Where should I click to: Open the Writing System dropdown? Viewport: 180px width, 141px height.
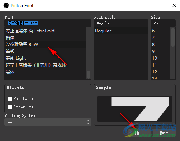point(48,122)
